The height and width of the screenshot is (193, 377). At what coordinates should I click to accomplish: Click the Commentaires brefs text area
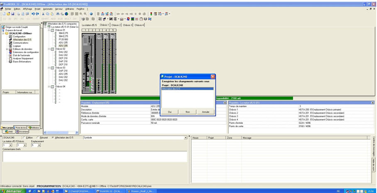pyautogui.click(x=95, y=156)
